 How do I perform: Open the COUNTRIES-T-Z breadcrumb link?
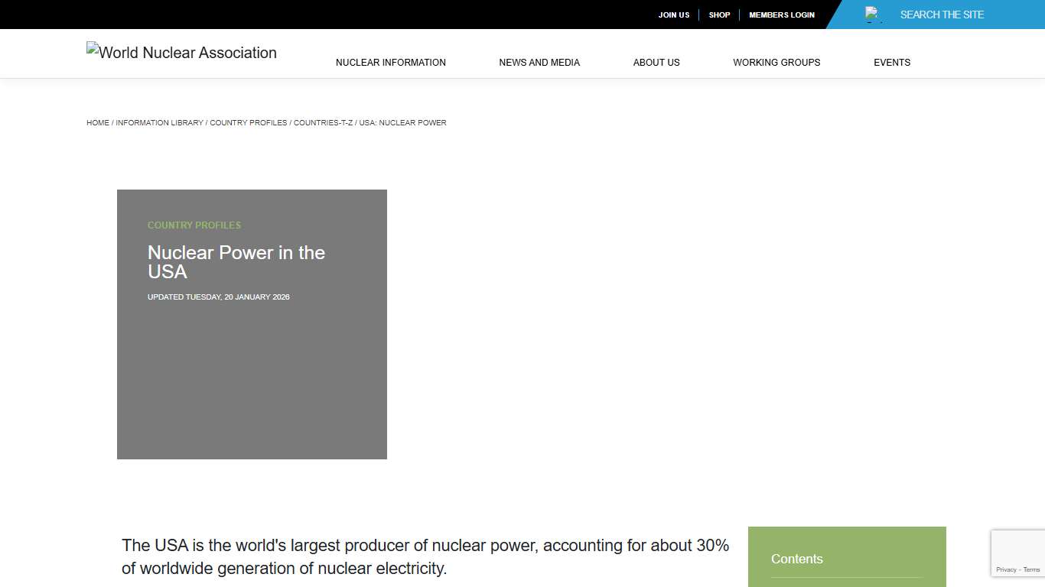click(323, 122)
